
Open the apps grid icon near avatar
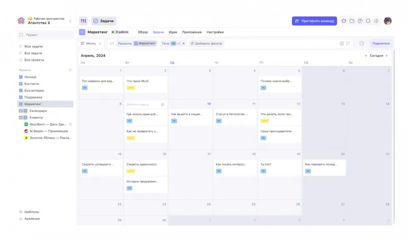pos(376,21)
